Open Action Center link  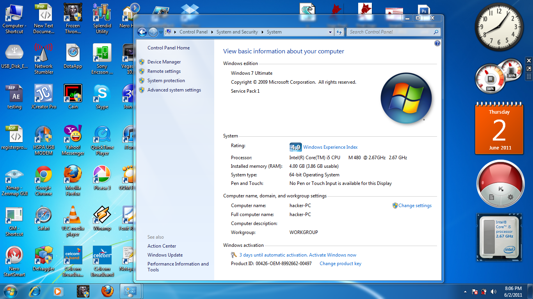click(162, 246)
